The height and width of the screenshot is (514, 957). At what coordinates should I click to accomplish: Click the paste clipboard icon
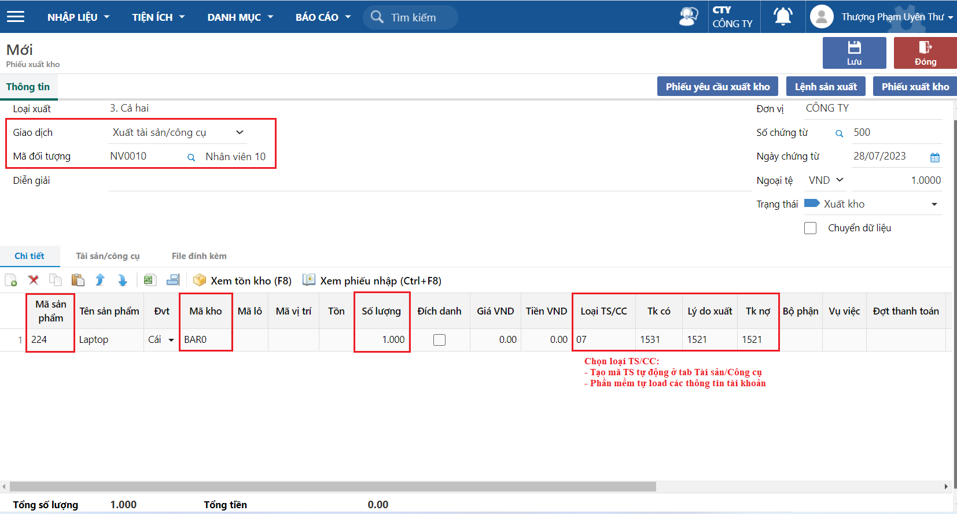[x=78, y=280]
